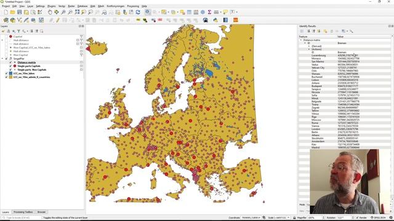Remove selected layer icon in Layers panel
This screenshot has width=394, height=221.
pyautogui.click(x=41, y=31)
